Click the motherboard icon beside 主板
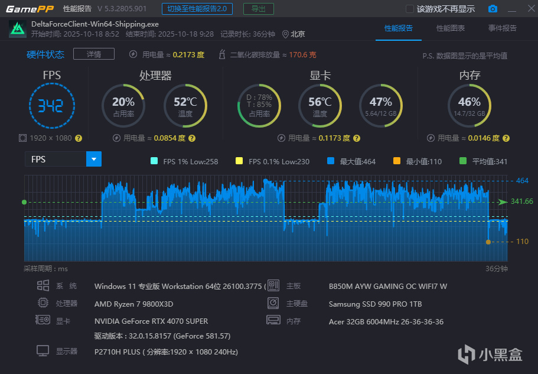This screenshot has height=374, width=538. [273, 285]
